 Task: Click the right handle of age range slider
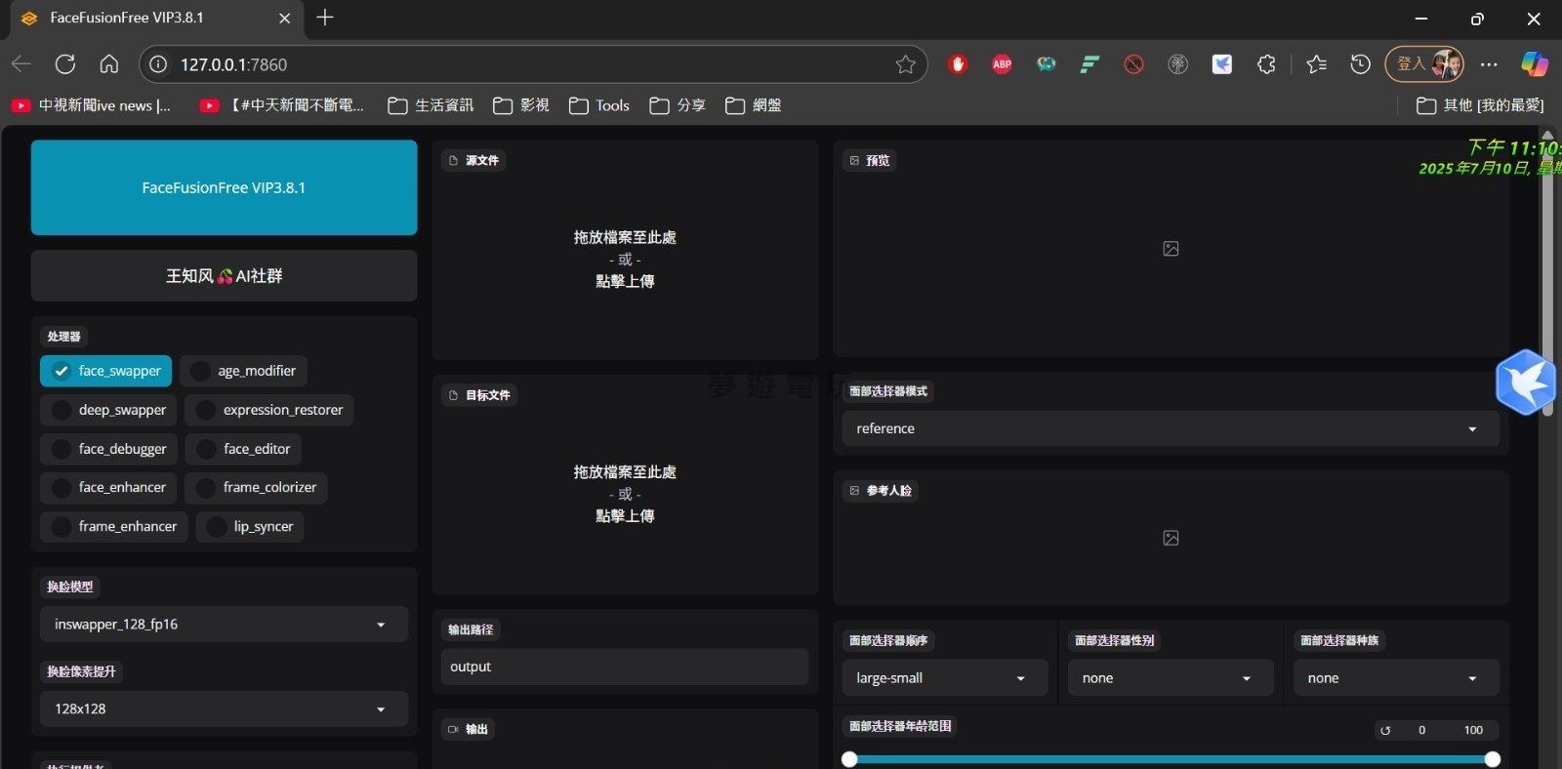coord(1492,759)
